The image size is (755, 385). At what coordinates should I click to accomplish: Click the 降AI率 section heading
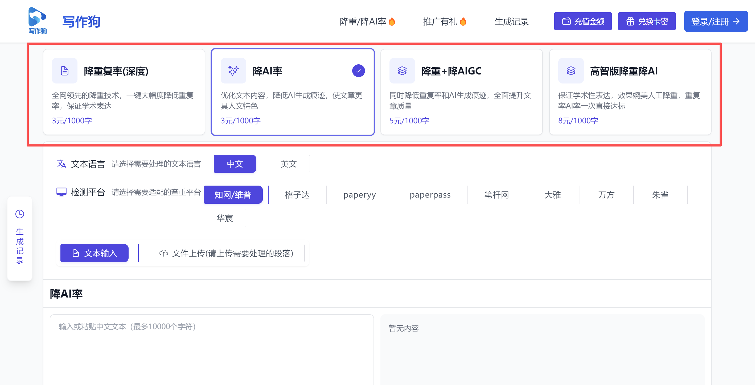(x=66, y=293)
